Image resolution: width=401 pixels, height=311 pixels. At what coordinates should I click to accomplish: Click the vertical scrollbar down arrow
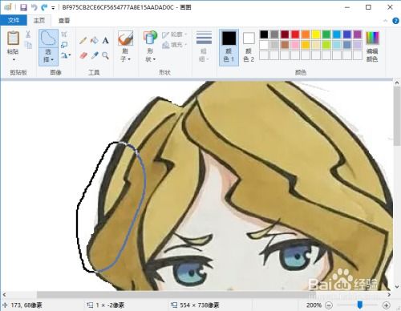[x=397, y=287]
